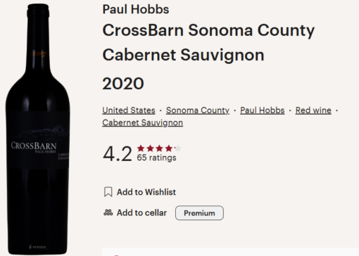Select the second red rating star
The width and height of the screenshot is (359, 256).
[150, 148]
